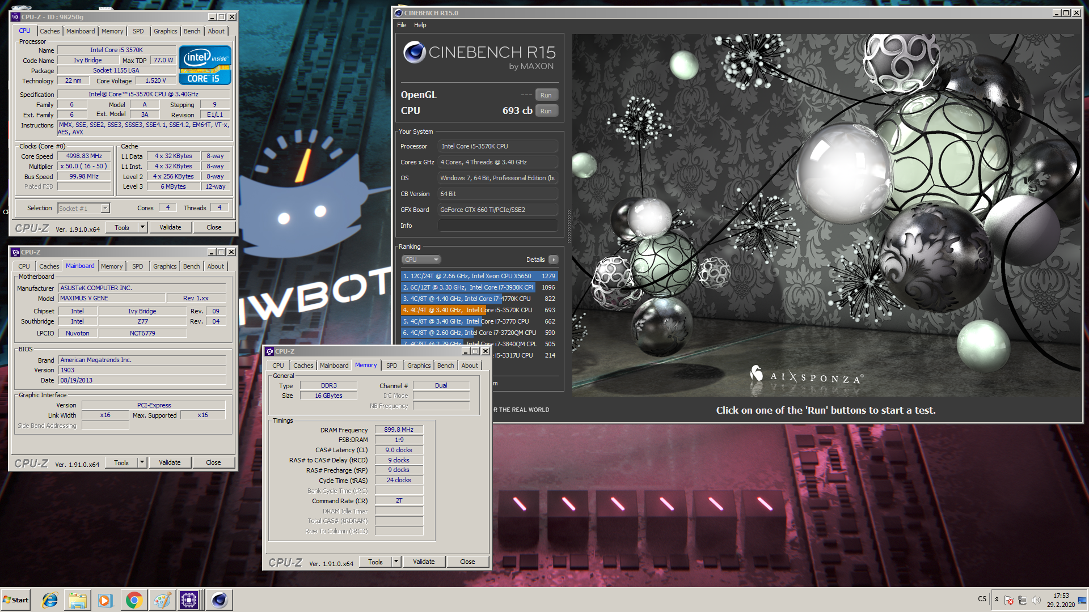
Task: Click Validate in Mainboard CPU-Z window
Action: pos(170,462)
